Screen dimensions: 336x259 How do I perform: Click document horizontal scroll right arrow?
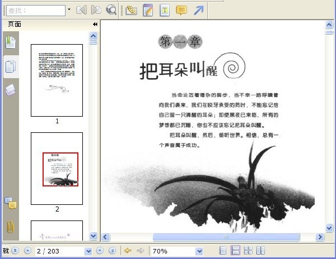pyautogui.click(x=320, y=237)
